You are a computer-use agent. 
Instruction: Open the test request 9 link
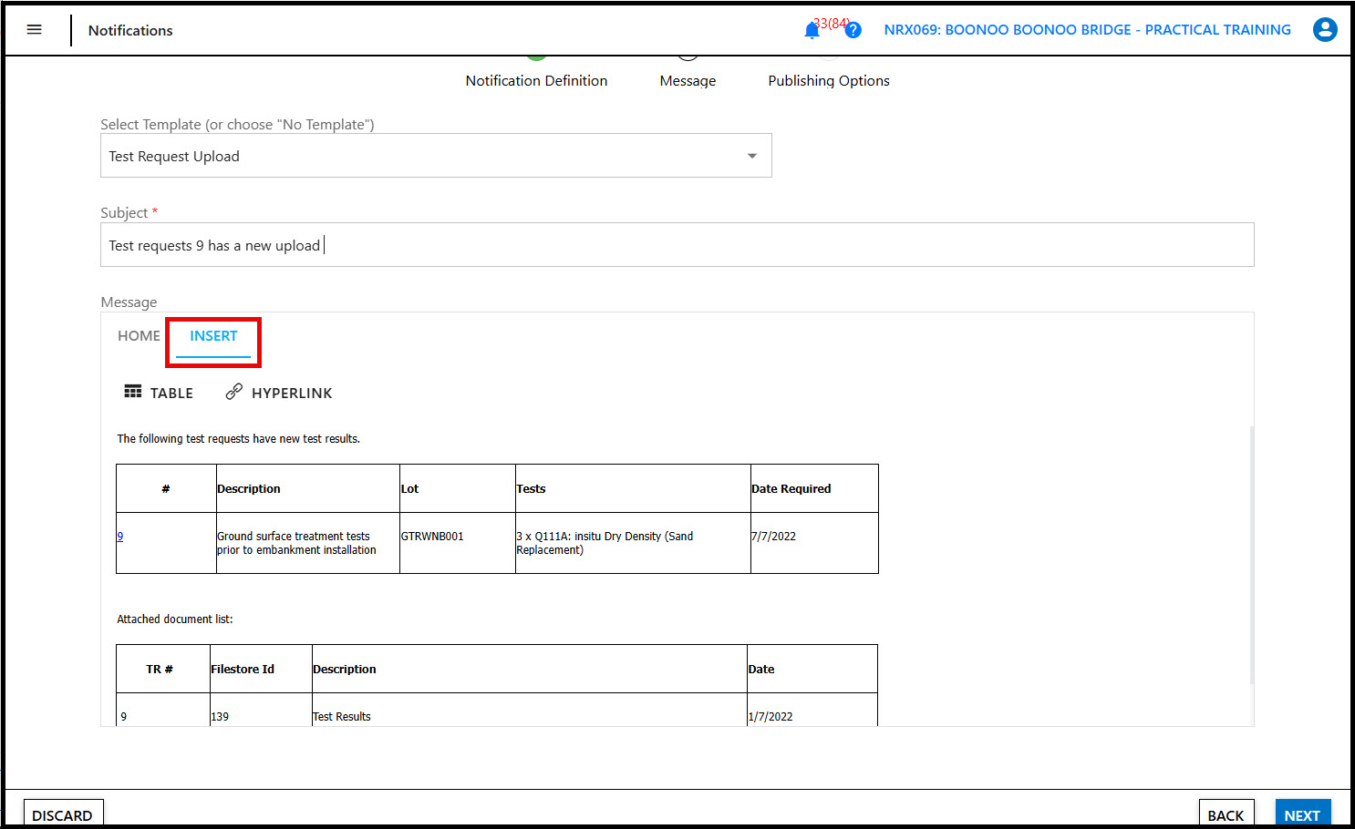coord(120,537)
